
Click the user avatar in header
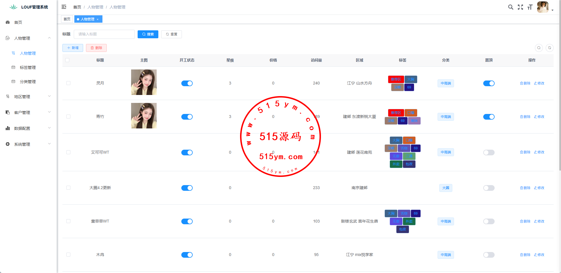[543, 7]
